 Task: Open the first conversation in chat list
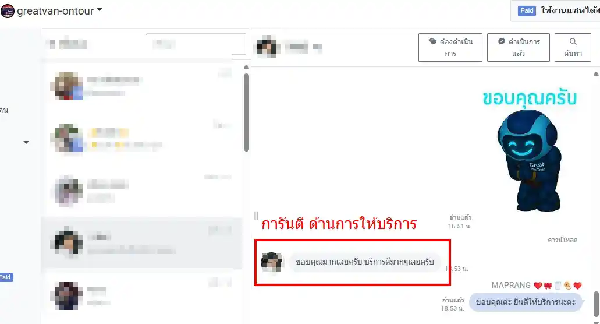pyautogui.click(x=141, y=86)
